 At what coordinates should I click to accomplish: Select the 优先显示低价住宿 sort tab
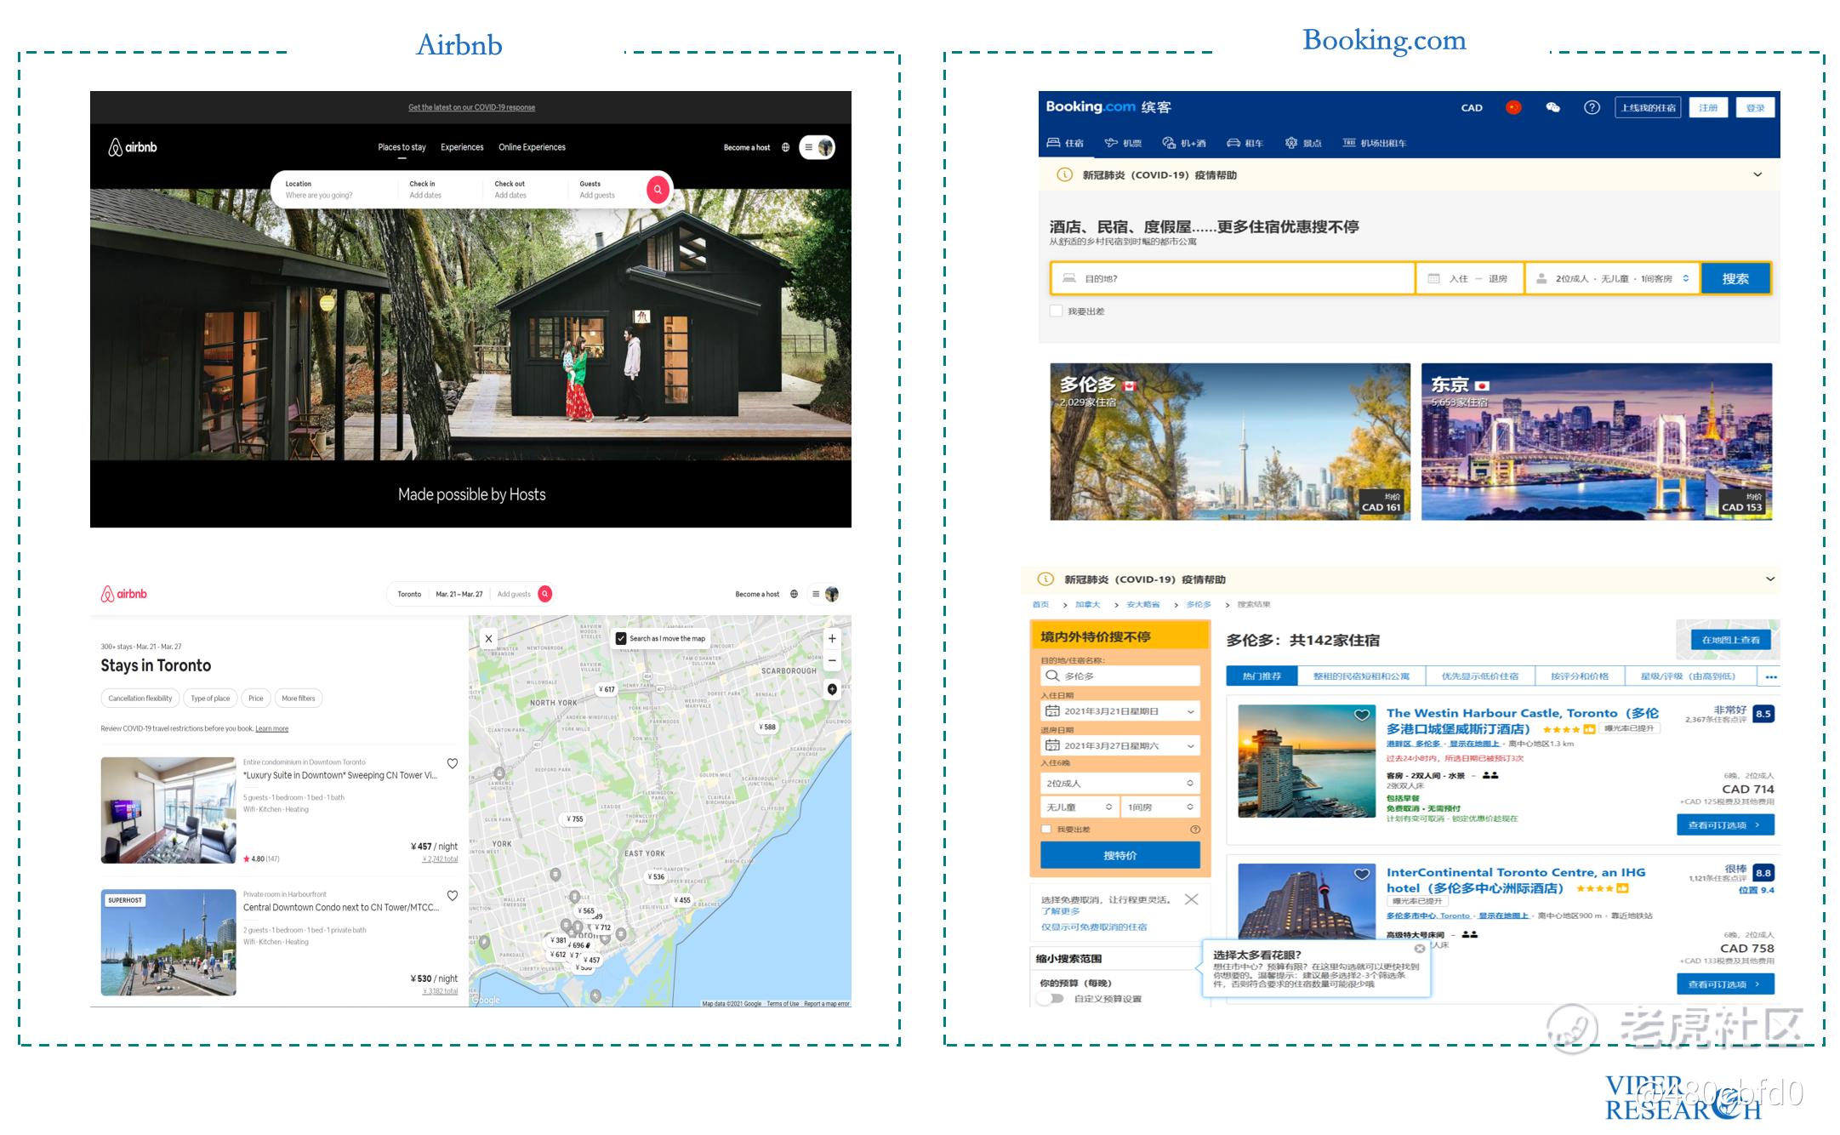click(1480, 676)
